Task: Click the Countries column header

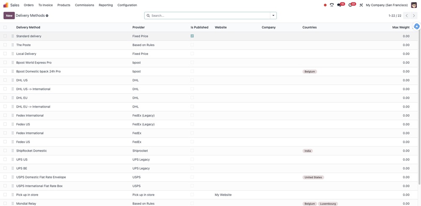Action: tap(309, 27)
